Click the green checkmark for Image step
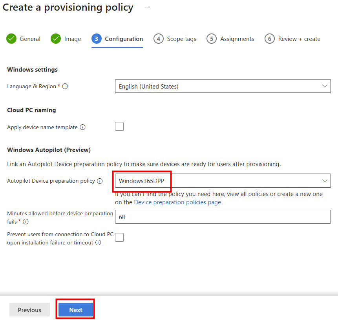 56,39
